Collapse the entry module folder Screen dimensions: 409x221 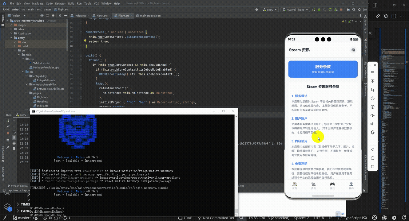coord(11,38)
